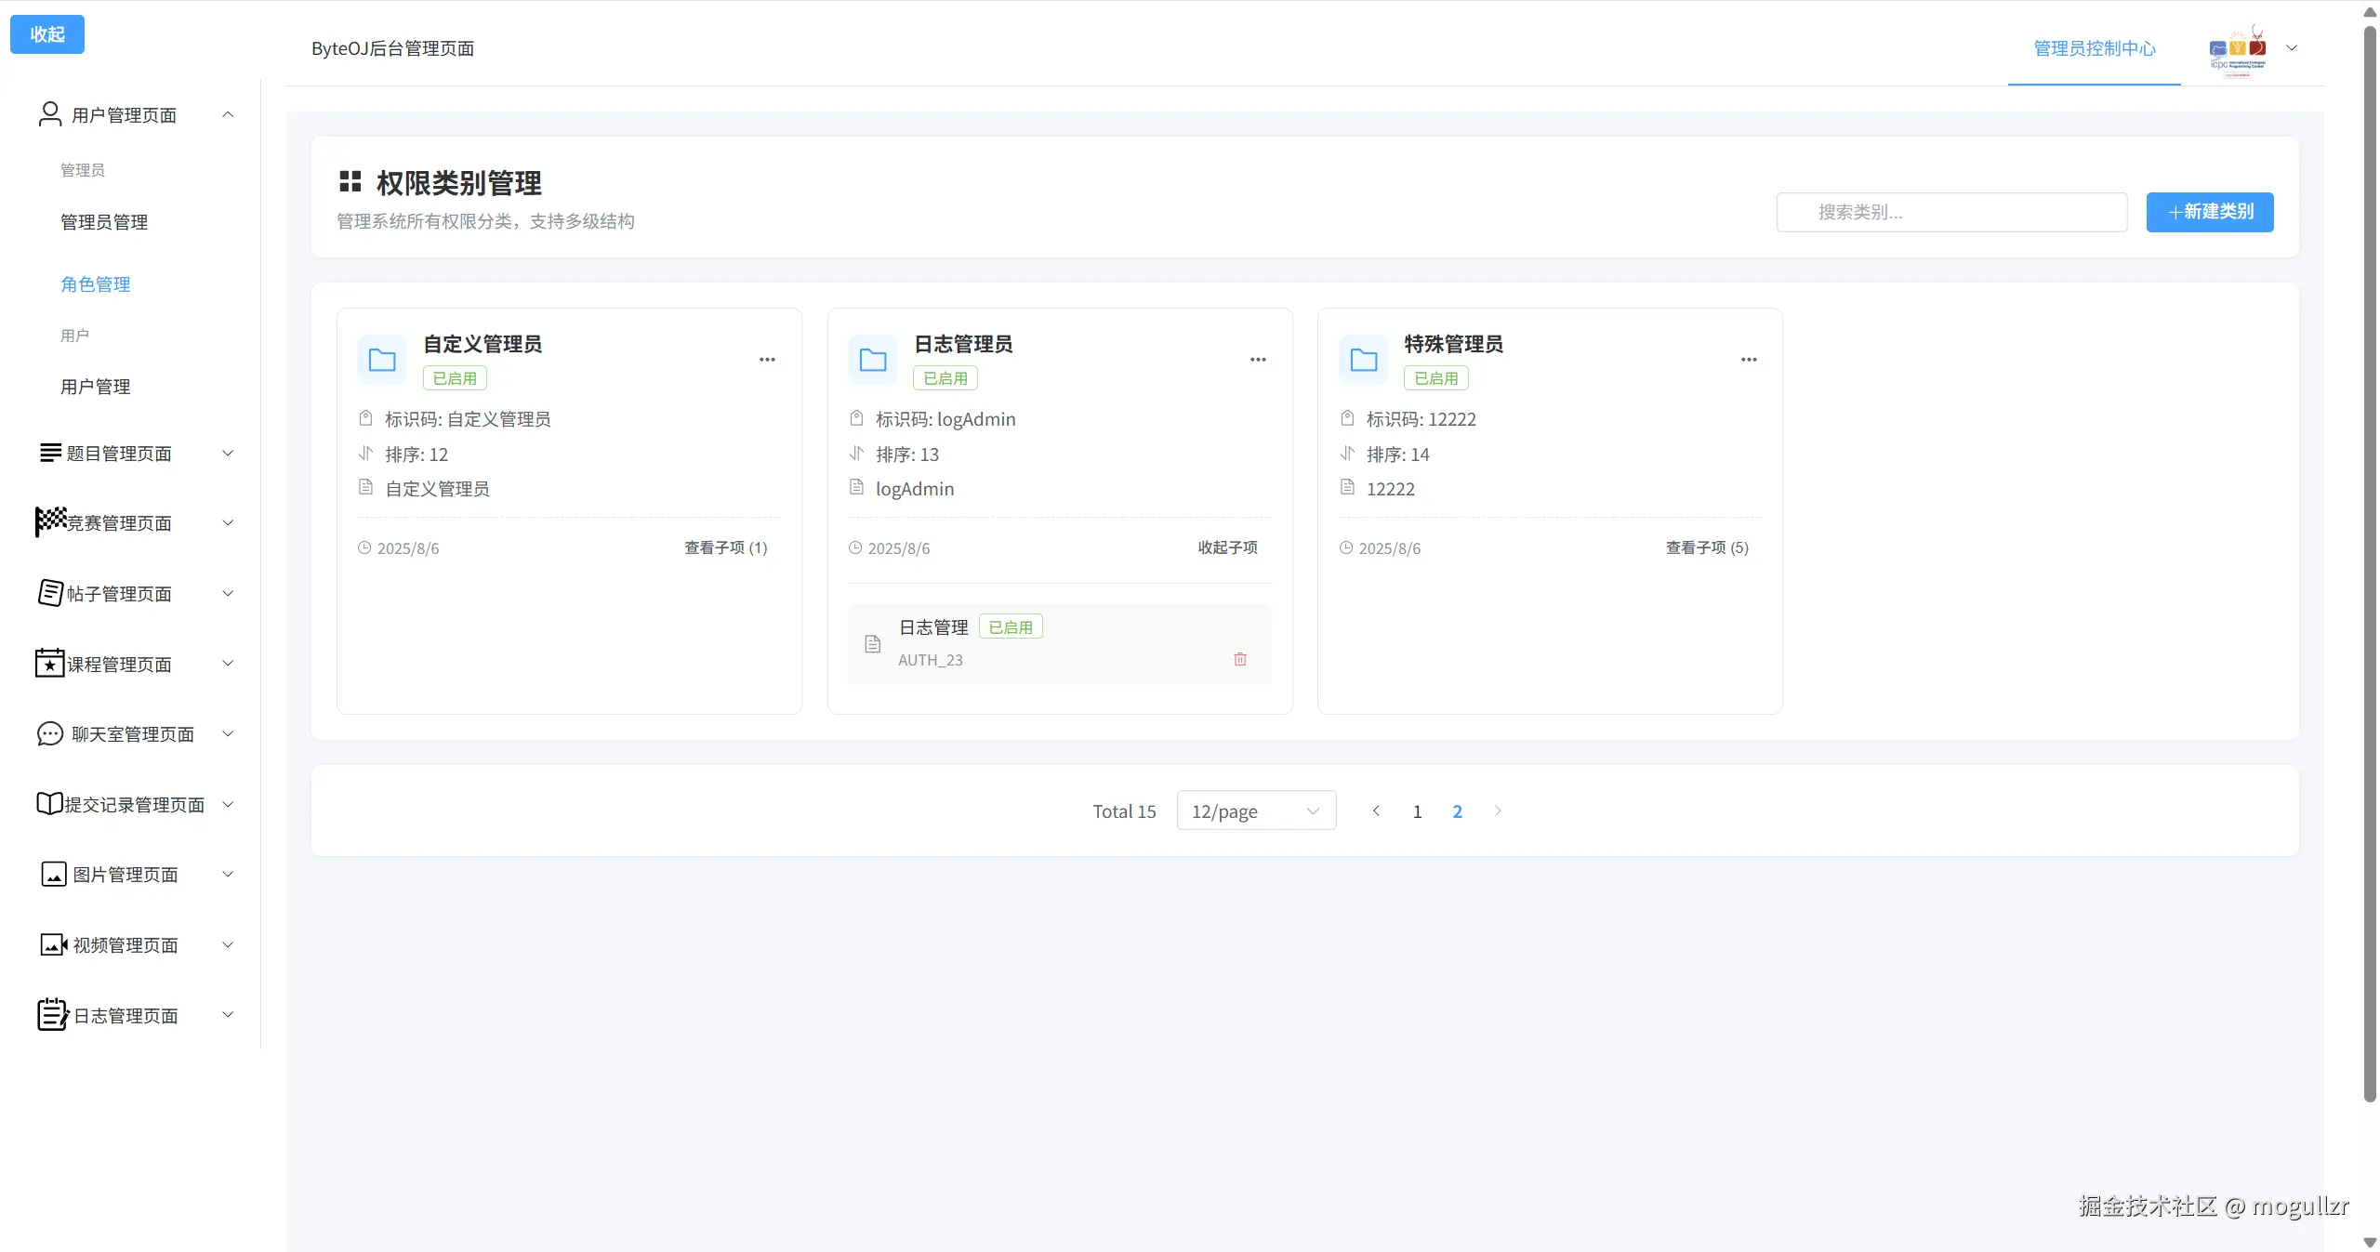Image resolution: width=2380 pixels, height=1252 pixels.
Task: Click the video icon for 视频管理页面
Action: pos(53,945)
